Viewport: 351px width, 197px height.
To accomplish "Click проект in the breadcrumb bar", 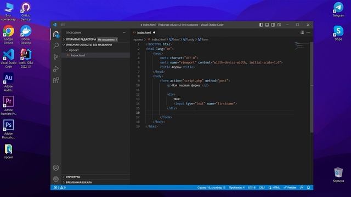I will point(138,39).
